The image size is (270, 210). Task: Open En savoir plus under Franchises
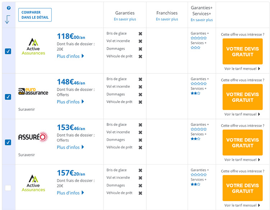coord(167,19)
